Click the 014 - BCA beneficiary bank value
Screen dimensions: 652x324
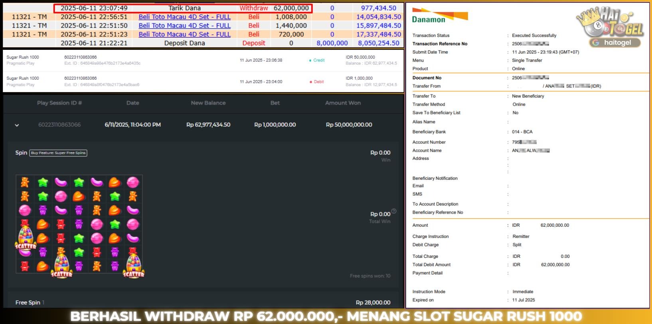522,132
